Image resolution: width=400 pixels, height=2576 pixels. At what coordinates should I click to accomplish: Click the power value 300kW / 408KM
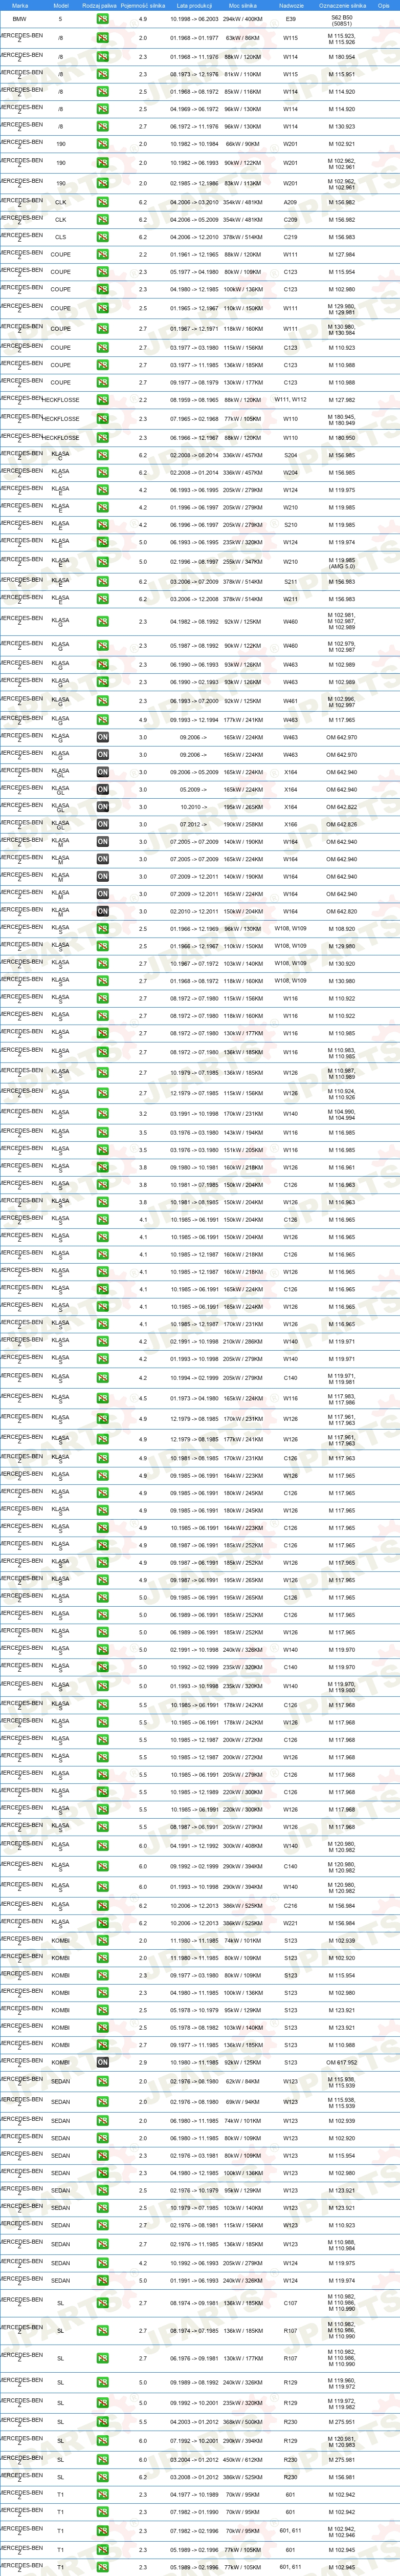point(242,1846)
